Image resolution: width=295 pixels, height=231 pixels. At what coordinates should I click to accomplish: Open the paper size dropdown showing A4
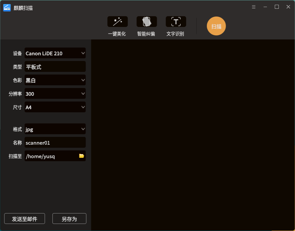(55, 107)
